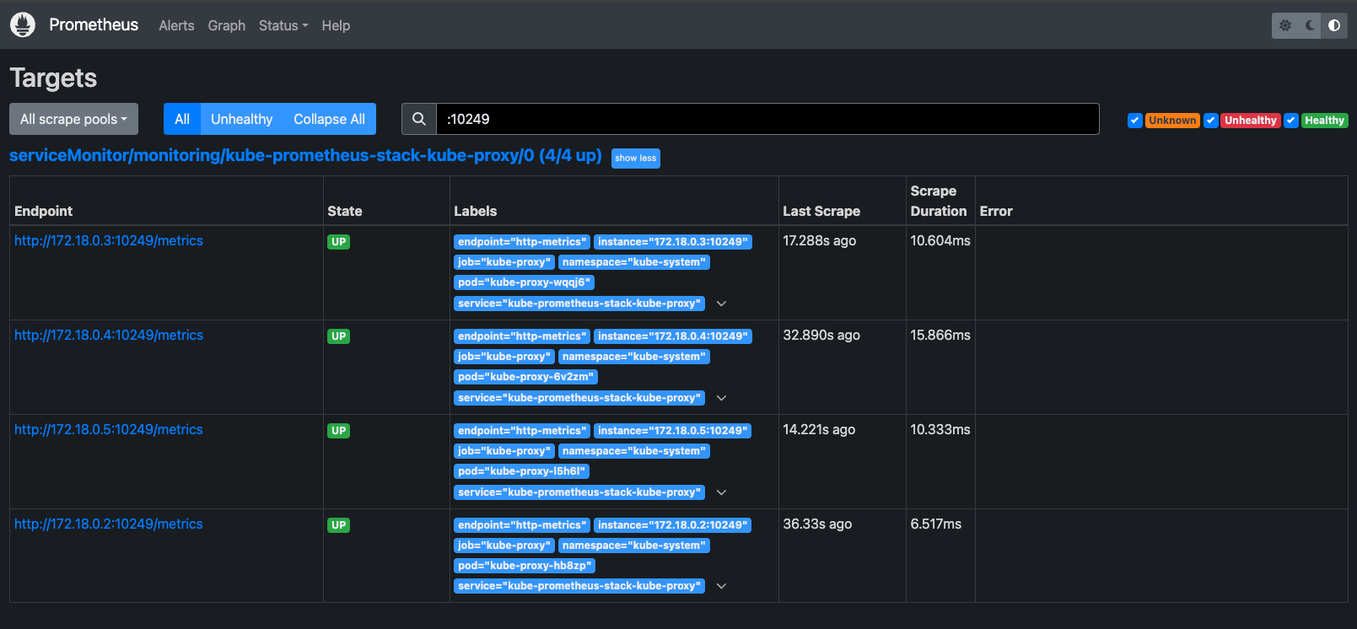Open the 172.18.0.5:10249 metrics endpoint
The image size is (1357, 629).
tap(109, 429)
